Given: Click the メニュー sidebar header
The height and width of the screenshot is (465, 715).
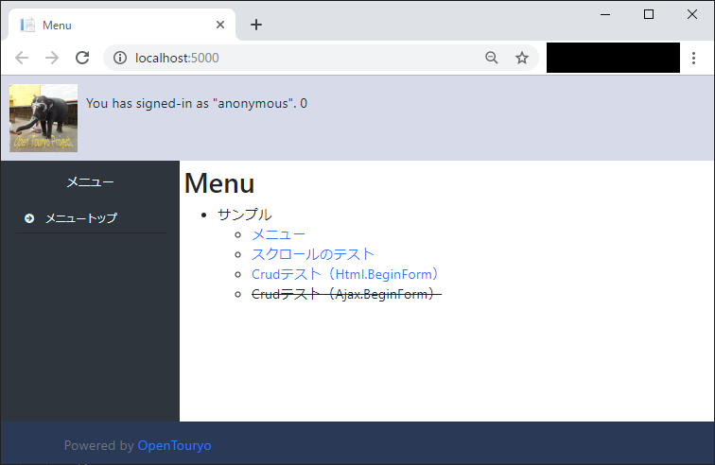Looking at the screenshot, I should 90,182.
